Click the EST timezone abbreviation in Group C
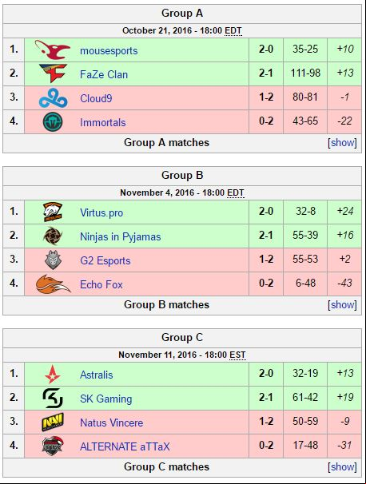 coord(237,355)
